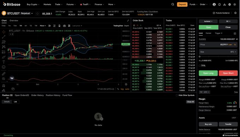Switch positions view to List
The image size is (240, 137).
[x=15, y=102]
